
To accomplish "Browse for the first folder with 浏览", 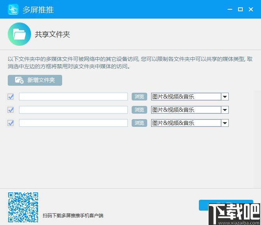I will (x=139, y=97).
